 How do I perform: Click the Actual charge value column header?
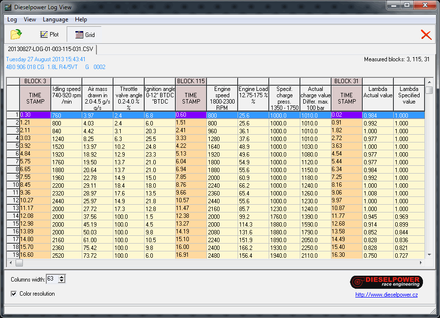coord(316,98)
